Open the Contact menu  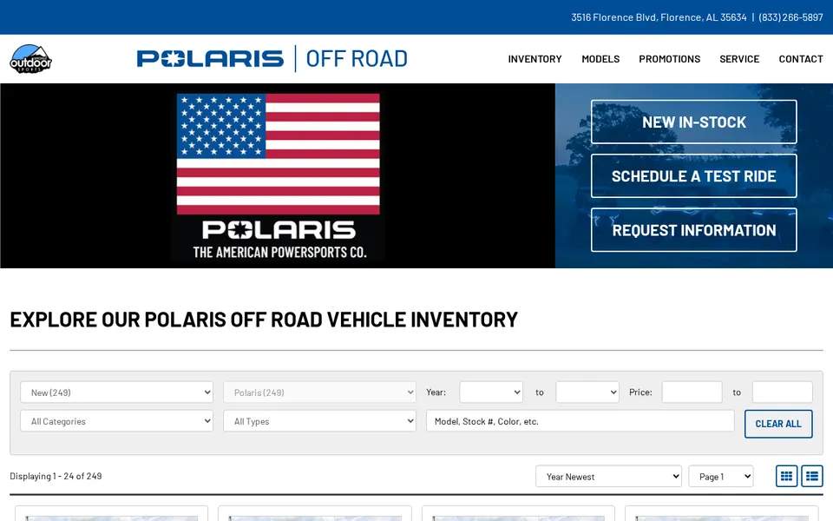801,59
